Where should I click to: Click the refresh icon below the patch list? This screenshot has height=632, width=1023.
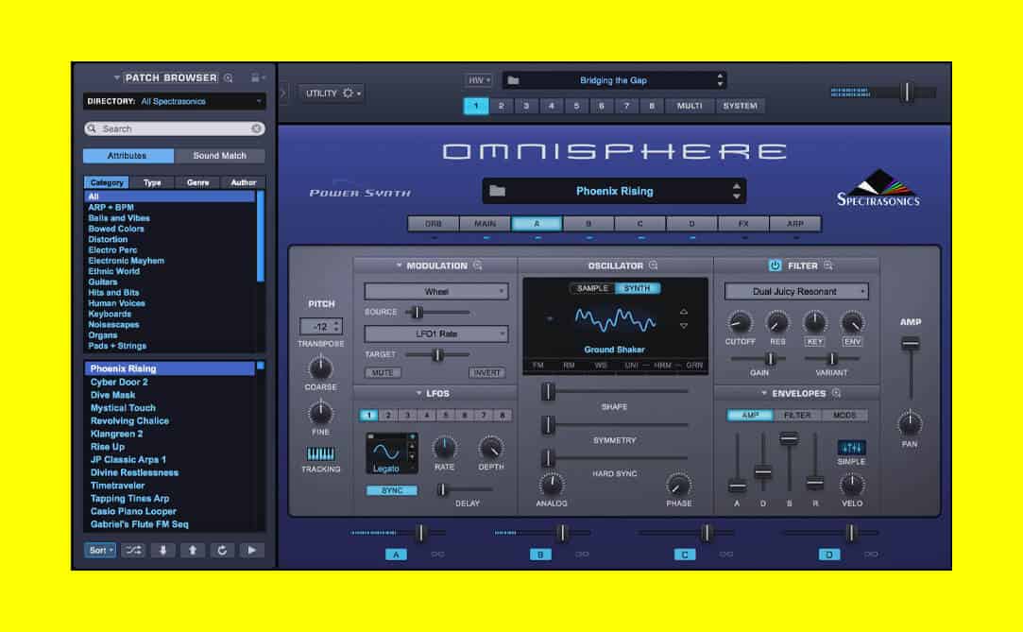(221, 550)
